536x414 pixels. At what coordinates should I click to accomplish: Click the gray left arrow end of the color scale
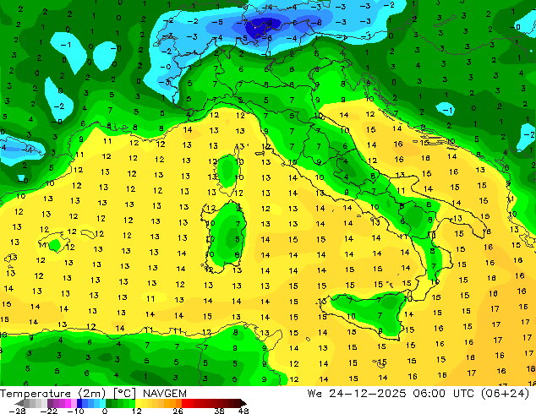point(19,403)
